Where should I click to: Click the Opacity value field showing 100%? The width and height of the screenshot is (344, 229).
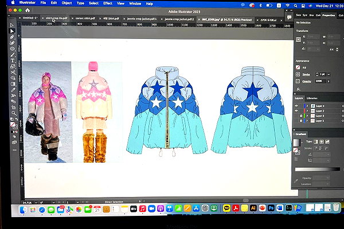pyautogui.click(x=320, y=81)
